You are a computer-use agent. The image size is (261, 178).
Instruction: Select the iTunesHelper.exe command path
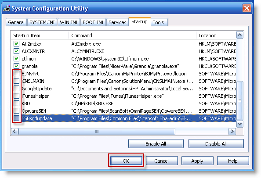[x=117, y=96]
